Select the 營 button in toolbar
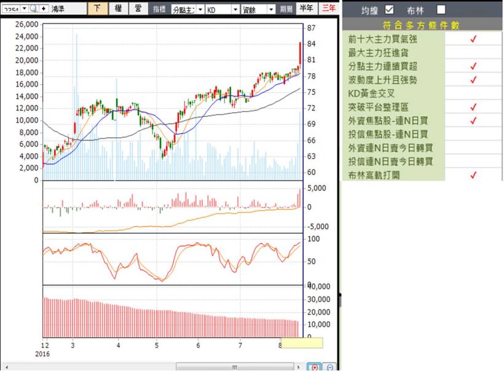The image size is (504, 371). [138, 9]
